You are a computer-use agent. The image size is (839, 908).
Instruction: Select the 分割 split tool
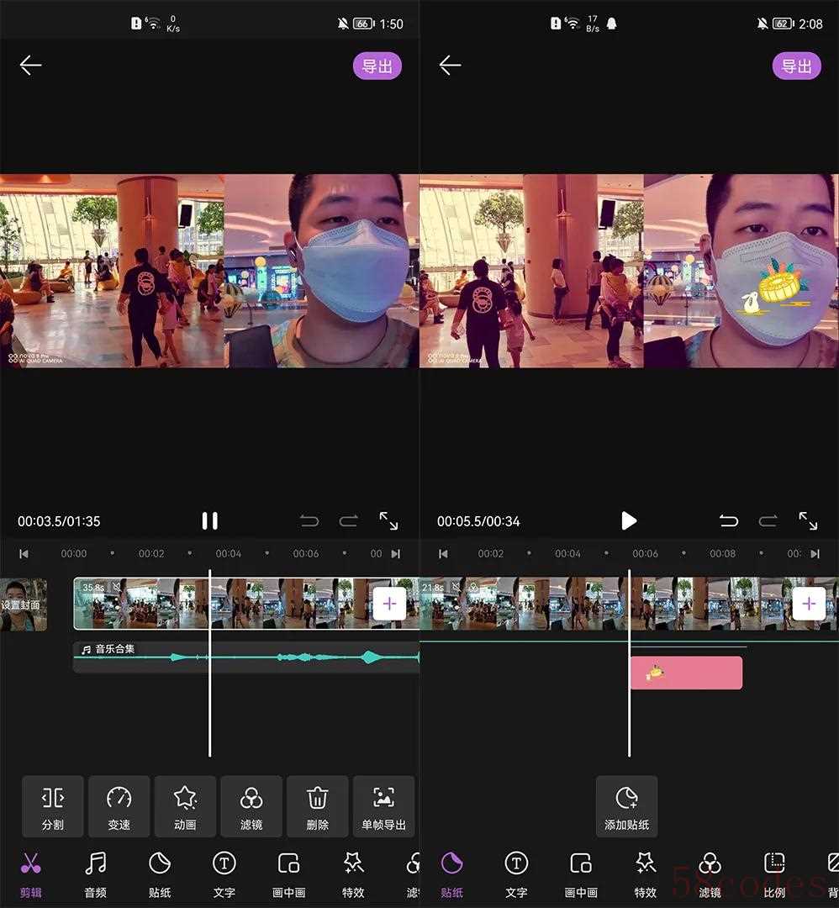52,806
